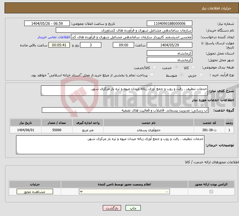Open the اعلام وضعیت مجوز dropdown
Image resolution: width=239 pixels, height=216 pixels.
(124, 191)
